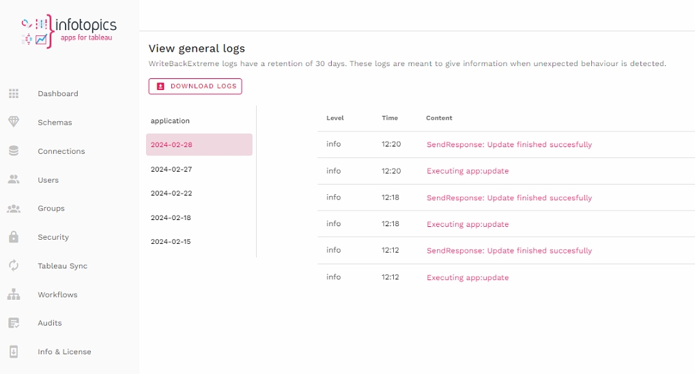Click the Workflows hierarchy icon
Viewport: 695px width, 374px height.
pyautogui.click(x=14, y=295)
